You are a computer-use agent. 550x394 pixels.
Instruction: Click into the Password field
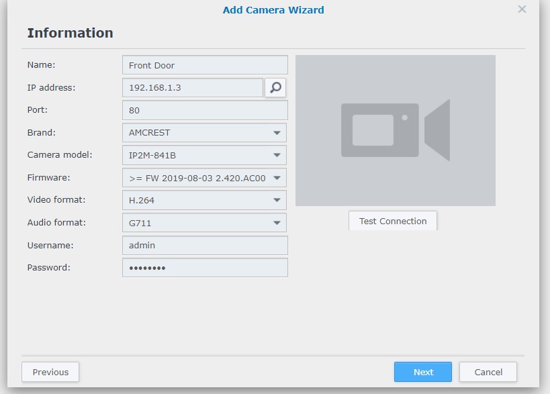(x=205, y=268)
